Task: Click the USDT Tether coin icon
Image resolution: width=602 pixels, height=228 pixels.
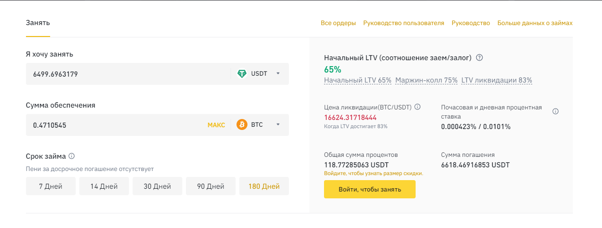Action: click(242, 73)
